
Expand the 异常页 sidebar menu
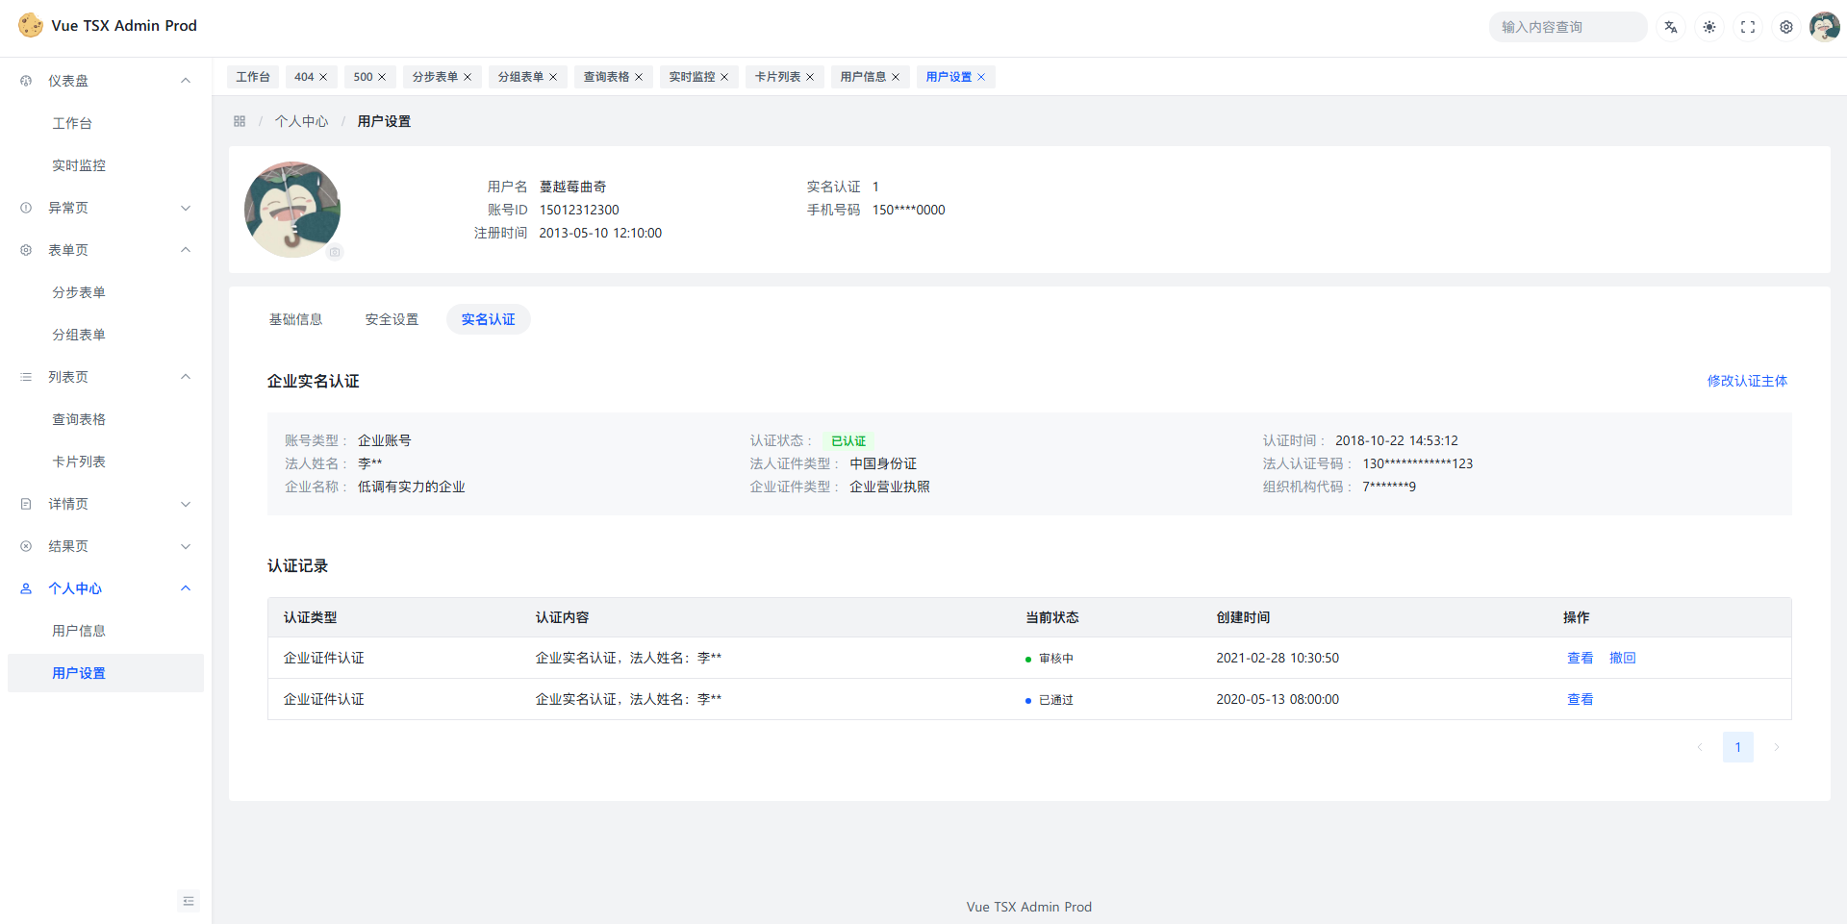click(x=106, y=208)
